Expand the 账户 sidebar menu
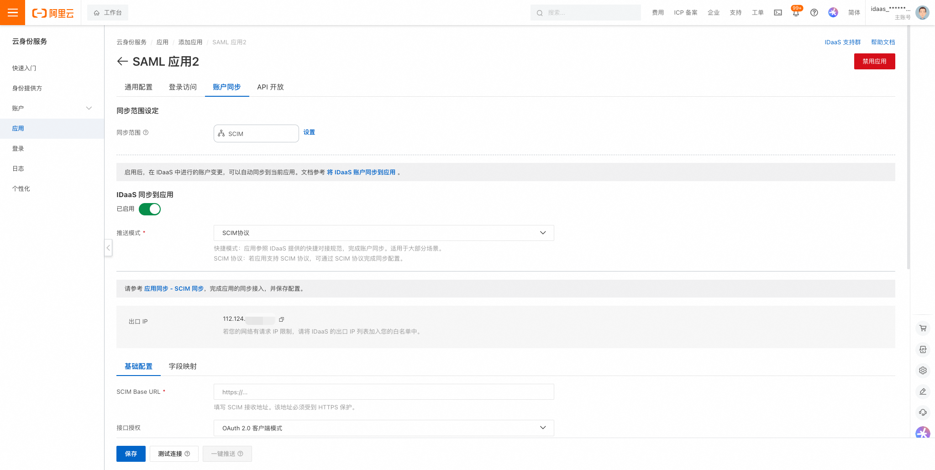935x470 pixels. [x=52, y=108]
